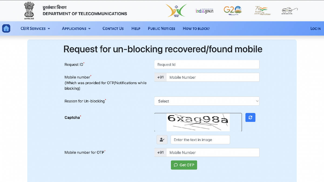Click the How to block? link

tap(196, 29)
